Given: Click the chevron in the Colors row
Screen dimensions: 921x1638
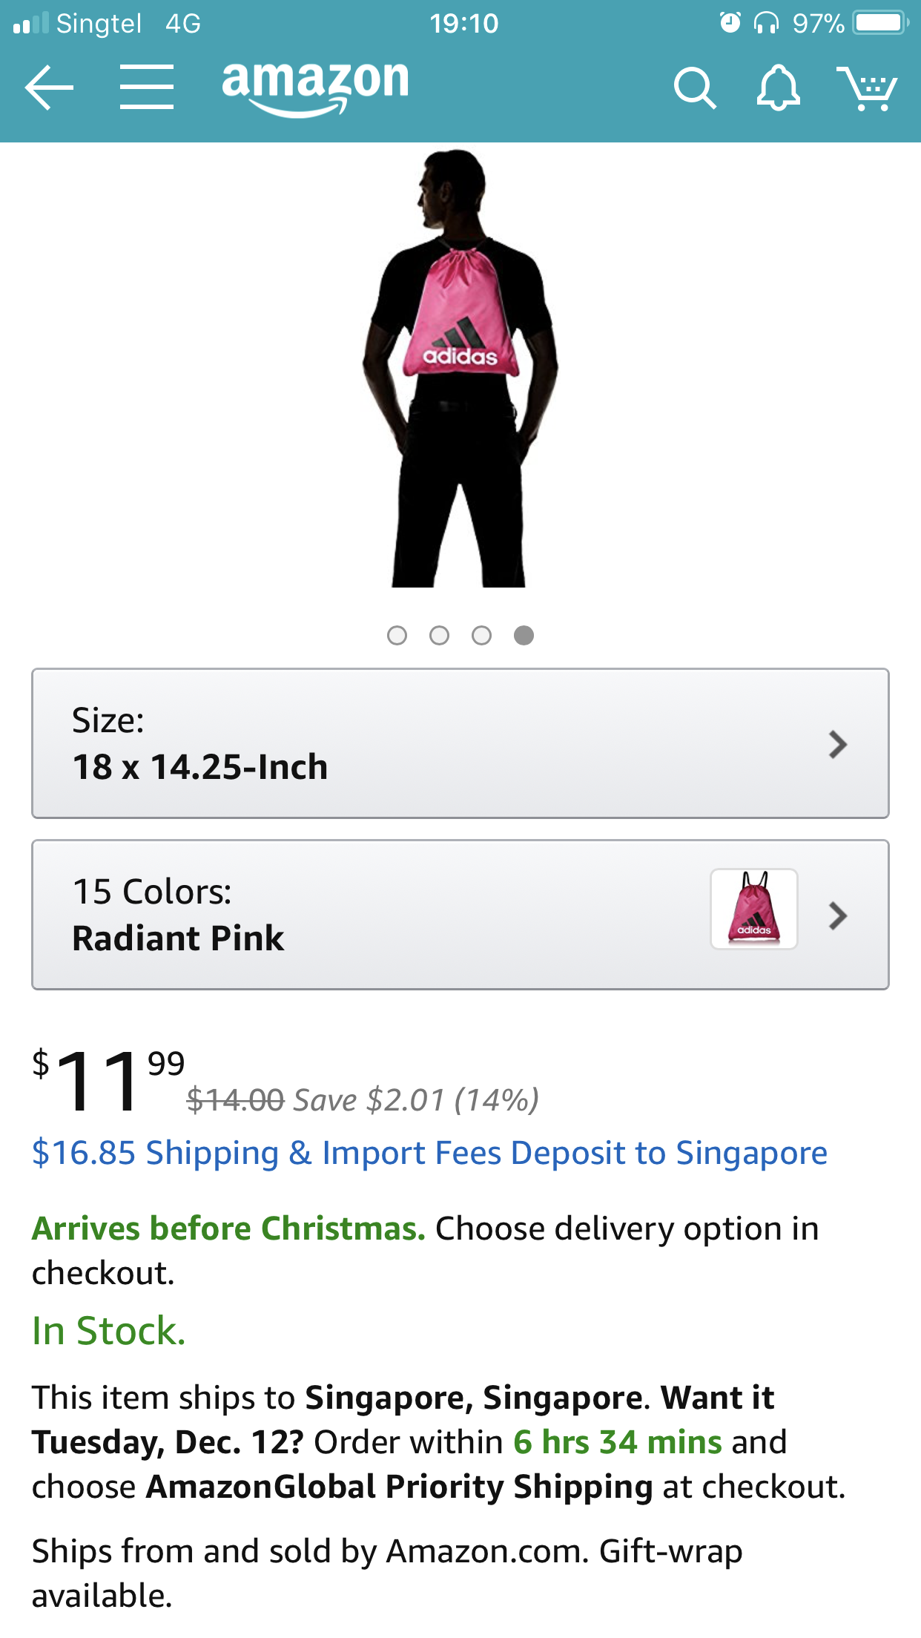Looking at the screenshot, I should click(838, 916).
